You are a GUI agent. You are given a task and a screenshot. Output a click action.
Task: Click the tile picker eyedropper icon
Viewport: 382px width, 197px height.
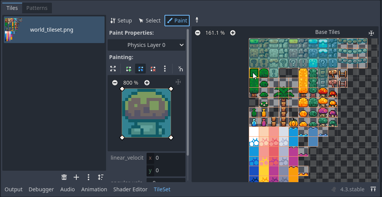(x=197, y=20)
